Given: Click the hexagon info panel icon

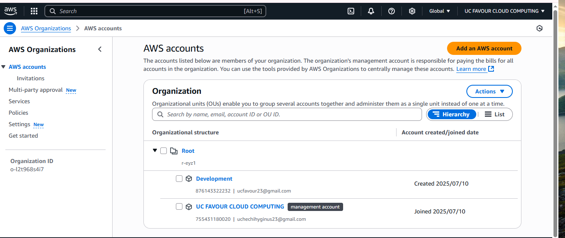Looking at the screenshot, I should pyautogui.click(x=540, y=28).
